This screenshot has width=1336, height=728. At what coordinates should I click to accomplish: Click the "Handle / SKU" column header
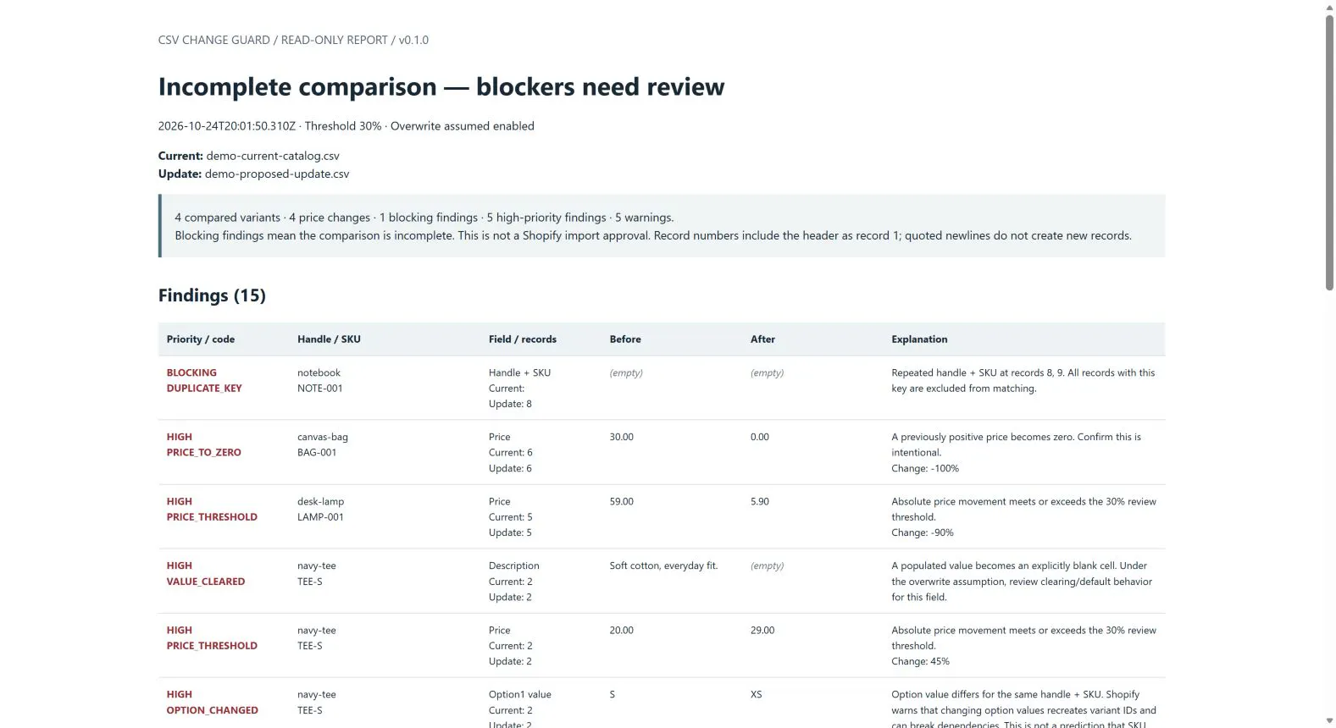click(329, 339)
